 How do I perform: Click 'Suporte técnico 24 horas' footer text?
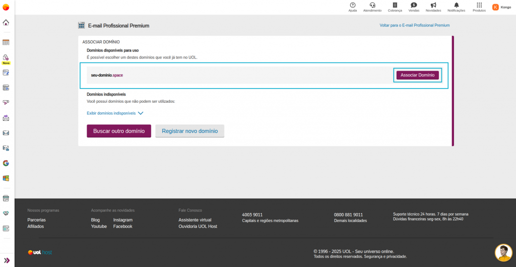[415, 214]
